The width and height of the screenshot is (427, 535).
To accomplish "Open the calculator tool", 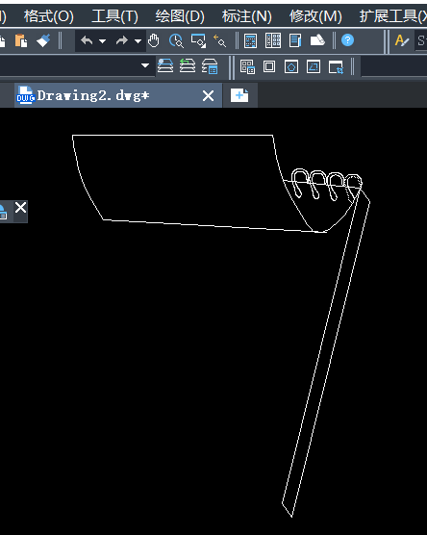I will [251, 41].
